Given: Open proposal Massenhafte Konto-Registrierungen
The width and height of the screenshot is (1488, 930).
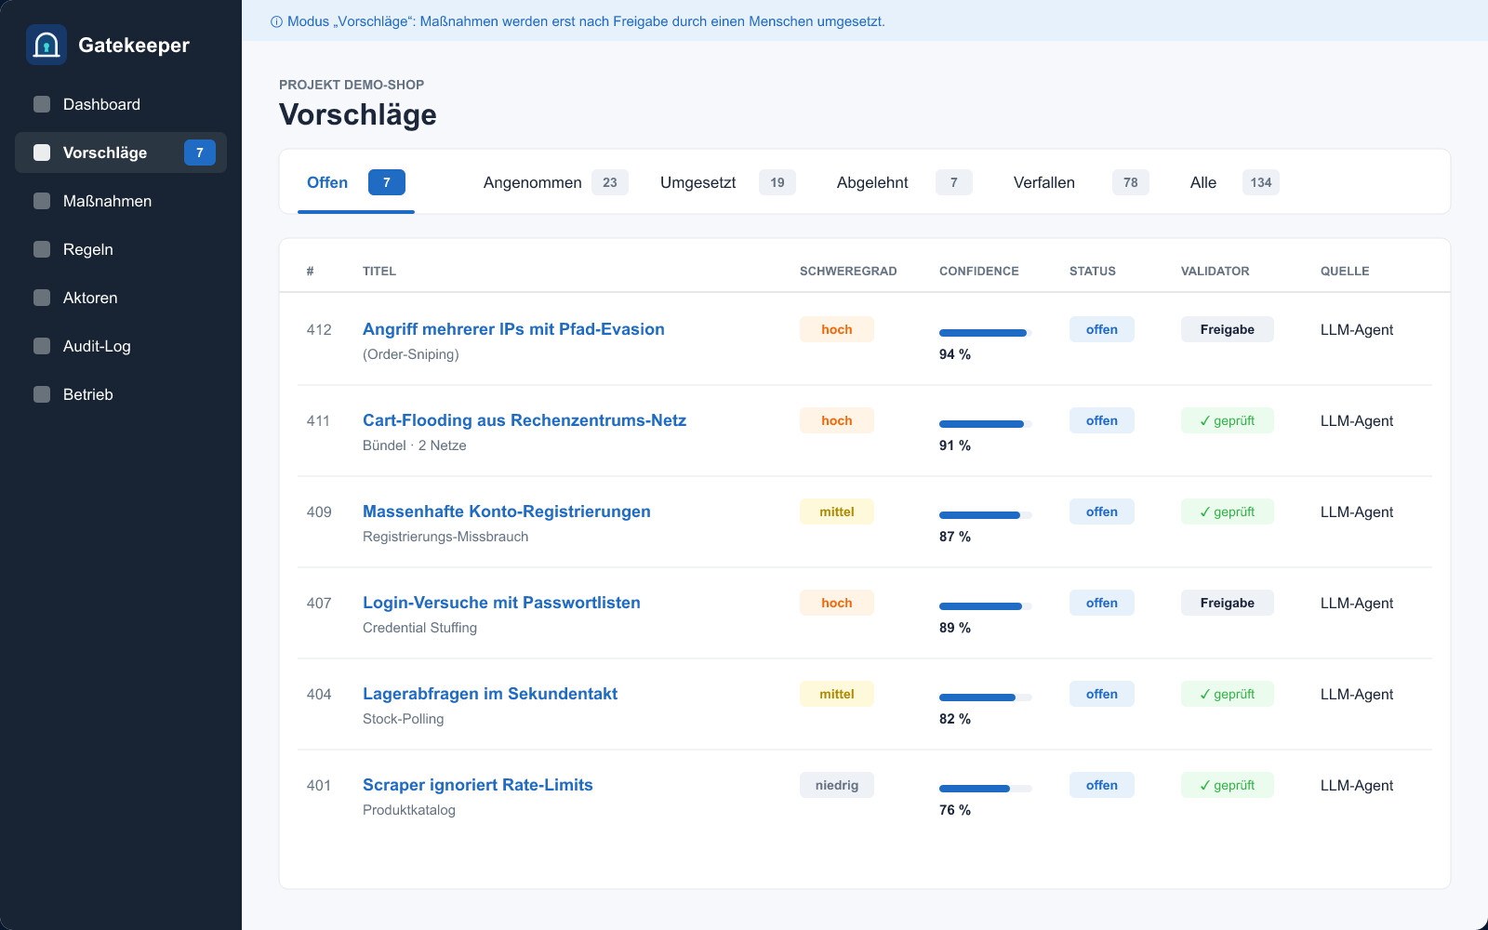Looking at the screenshot, I should [x=507, y=511].
